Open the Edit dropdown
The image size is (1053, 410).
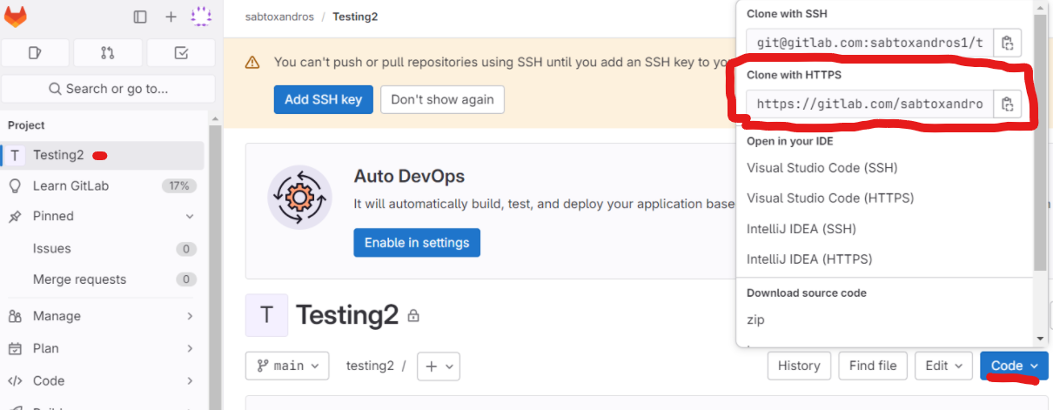pos(944,366)
